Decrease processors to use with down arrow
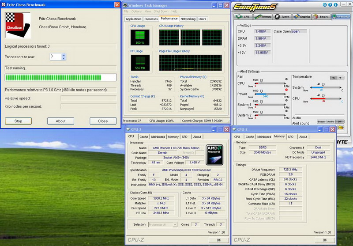353x246 pixels. (x=64, y=58)
